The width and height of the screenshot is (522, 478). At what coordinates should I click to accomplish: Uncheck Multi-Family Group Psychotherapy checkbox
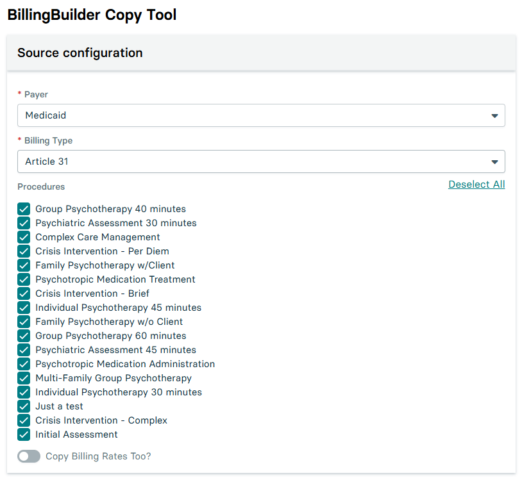tap(24, 378)
